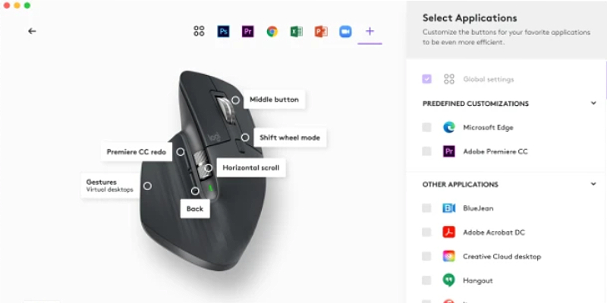Click the Gestures Virtual desktops label
This screenshot has width=607, height=303.
click(109, 186)
